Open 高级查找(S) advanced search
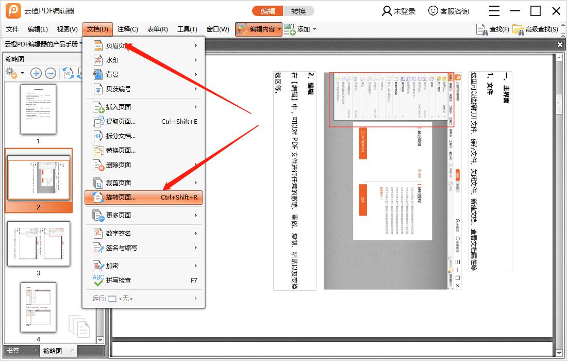The height and width of the screenshot is (361, 567). click(536, 29)
